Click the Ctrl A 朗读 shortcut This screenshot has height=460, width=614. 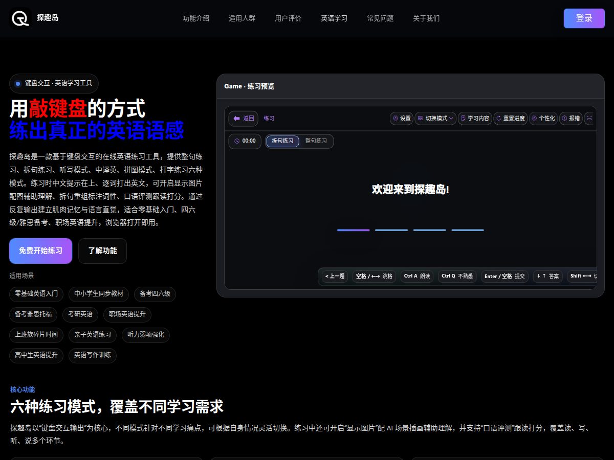[x=417, y=276]
